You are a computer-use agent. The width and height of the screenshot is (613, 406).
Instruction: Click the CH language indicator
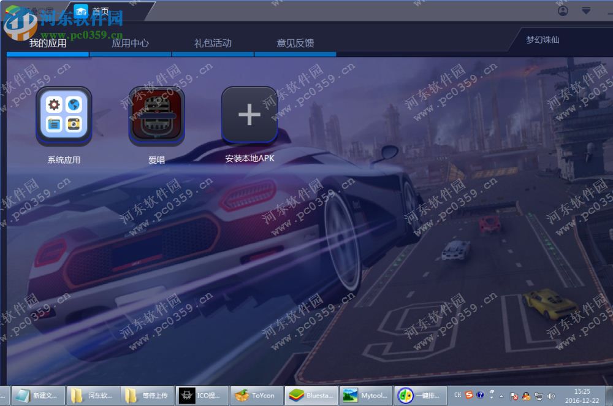[x=457, y=395]
